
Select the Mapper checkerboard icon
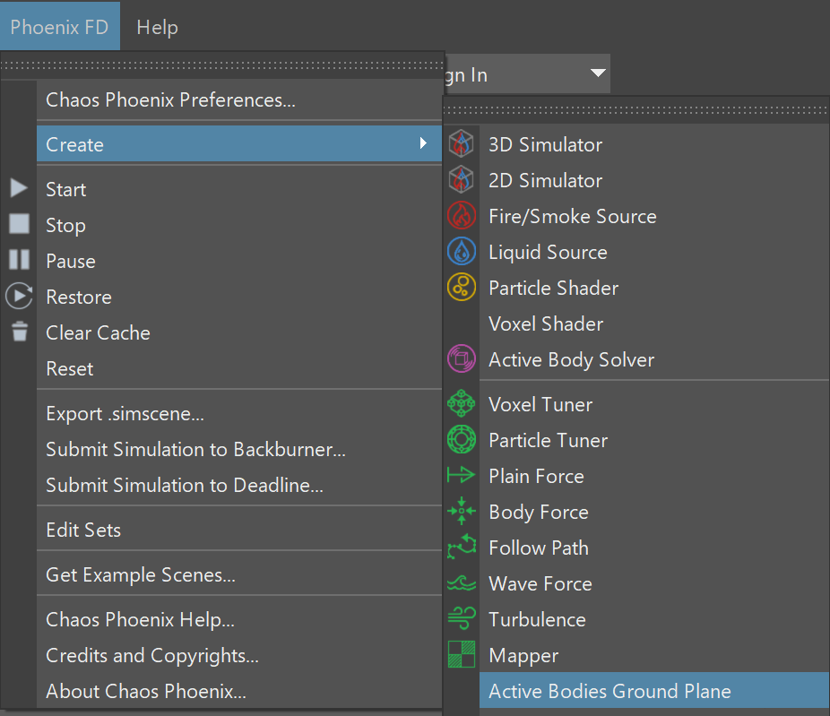(461, 654)
